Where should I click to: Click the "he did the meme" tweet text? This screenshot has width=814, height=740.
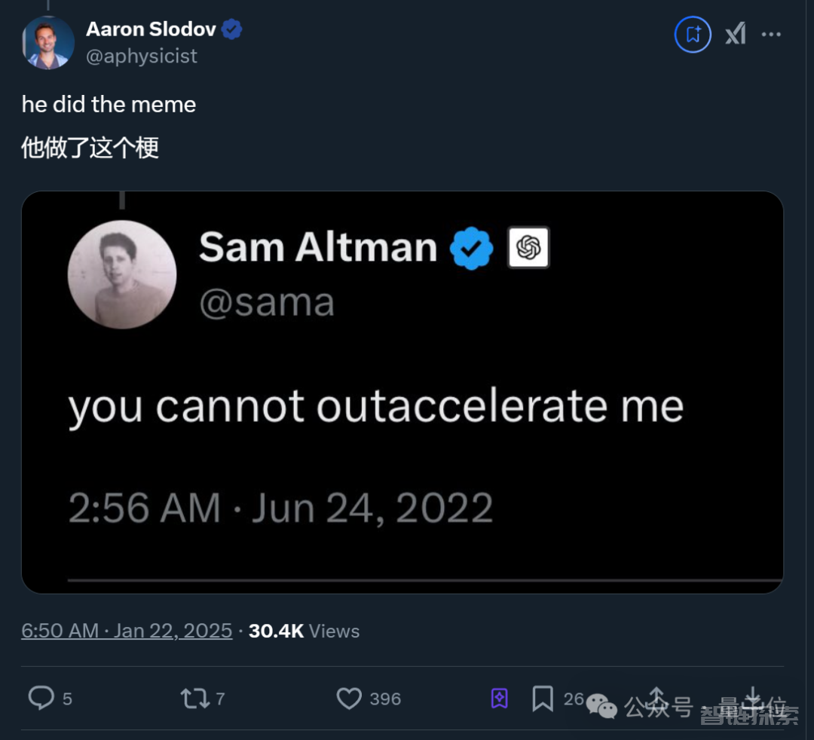[109, 104]
